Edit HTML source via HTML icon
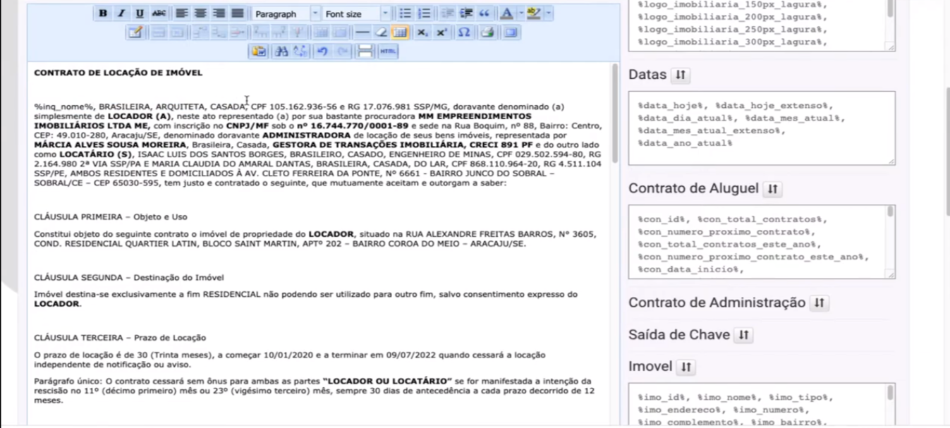Viewport: 950px width, 428px height. click(387, 51)
